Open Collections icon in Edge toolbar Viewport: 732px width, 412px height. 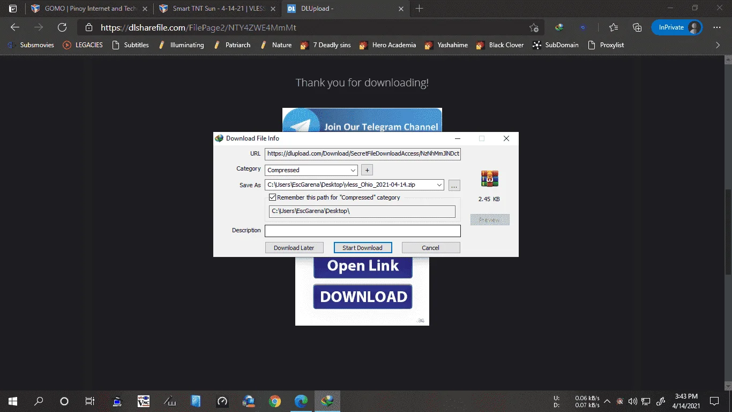point(637,27)
